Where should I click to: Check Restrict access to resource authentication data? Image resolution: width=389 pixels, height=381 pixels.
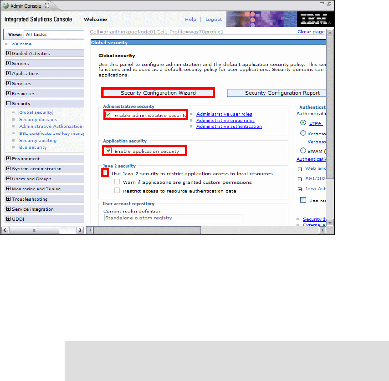click(x=117, y=190)
